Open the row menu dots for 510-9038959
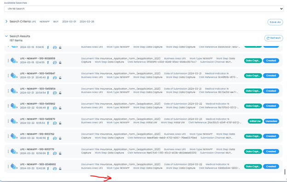This screenshot has width=287, height=182. 8,60
